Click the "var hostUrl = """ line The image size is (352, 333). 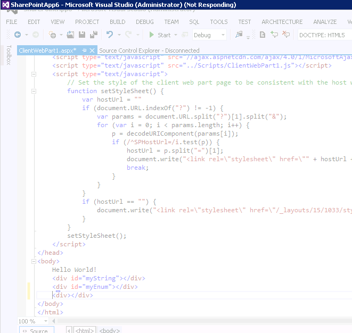click(x=112, y=99)
